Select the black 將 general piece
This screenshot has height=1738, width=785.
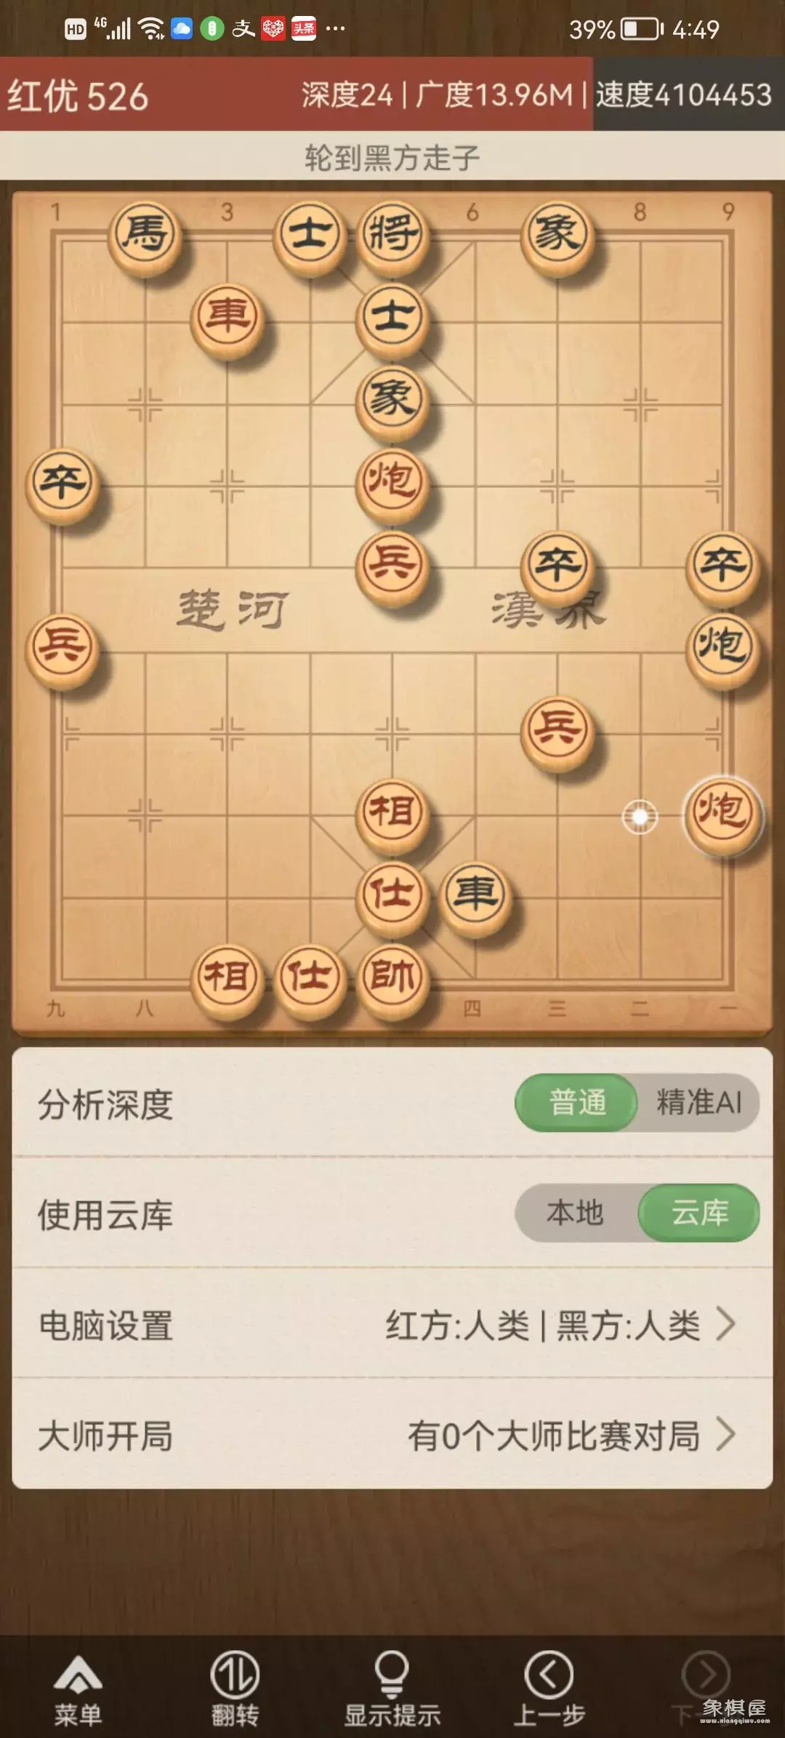tap(392, 234)
